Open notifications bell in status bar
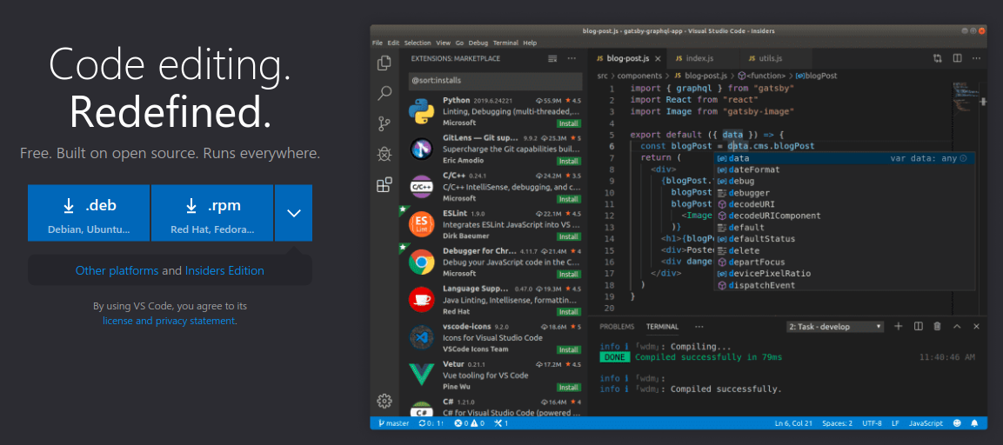The height and width of the screenshot is (445, 1003). pos(975,423)
